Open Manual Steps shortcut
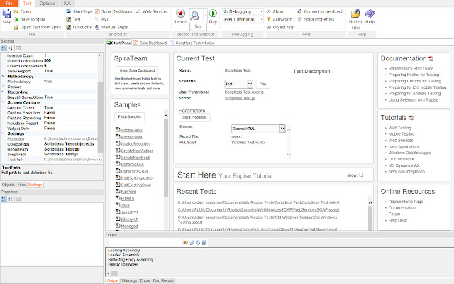This screenshot has height=284, width=454. click(x=111, y=27)
